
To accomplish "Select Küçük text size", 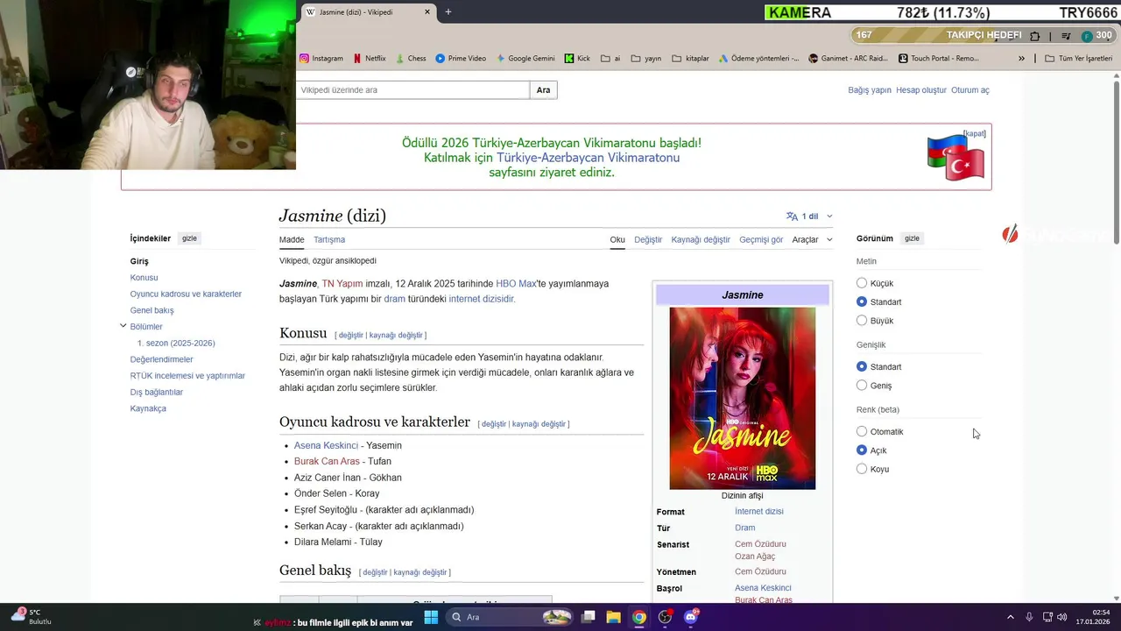I will pyautogui.click(x=862, y=283).
